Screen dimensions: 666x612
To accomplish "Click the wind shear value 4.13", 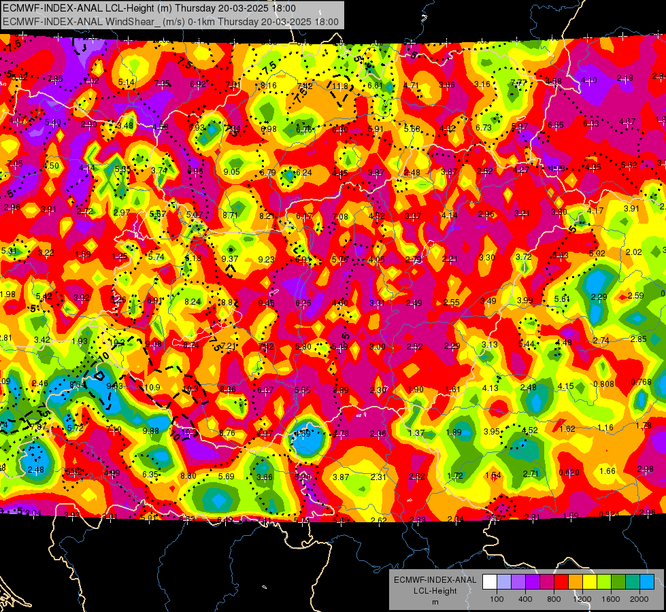I will 490,388.
